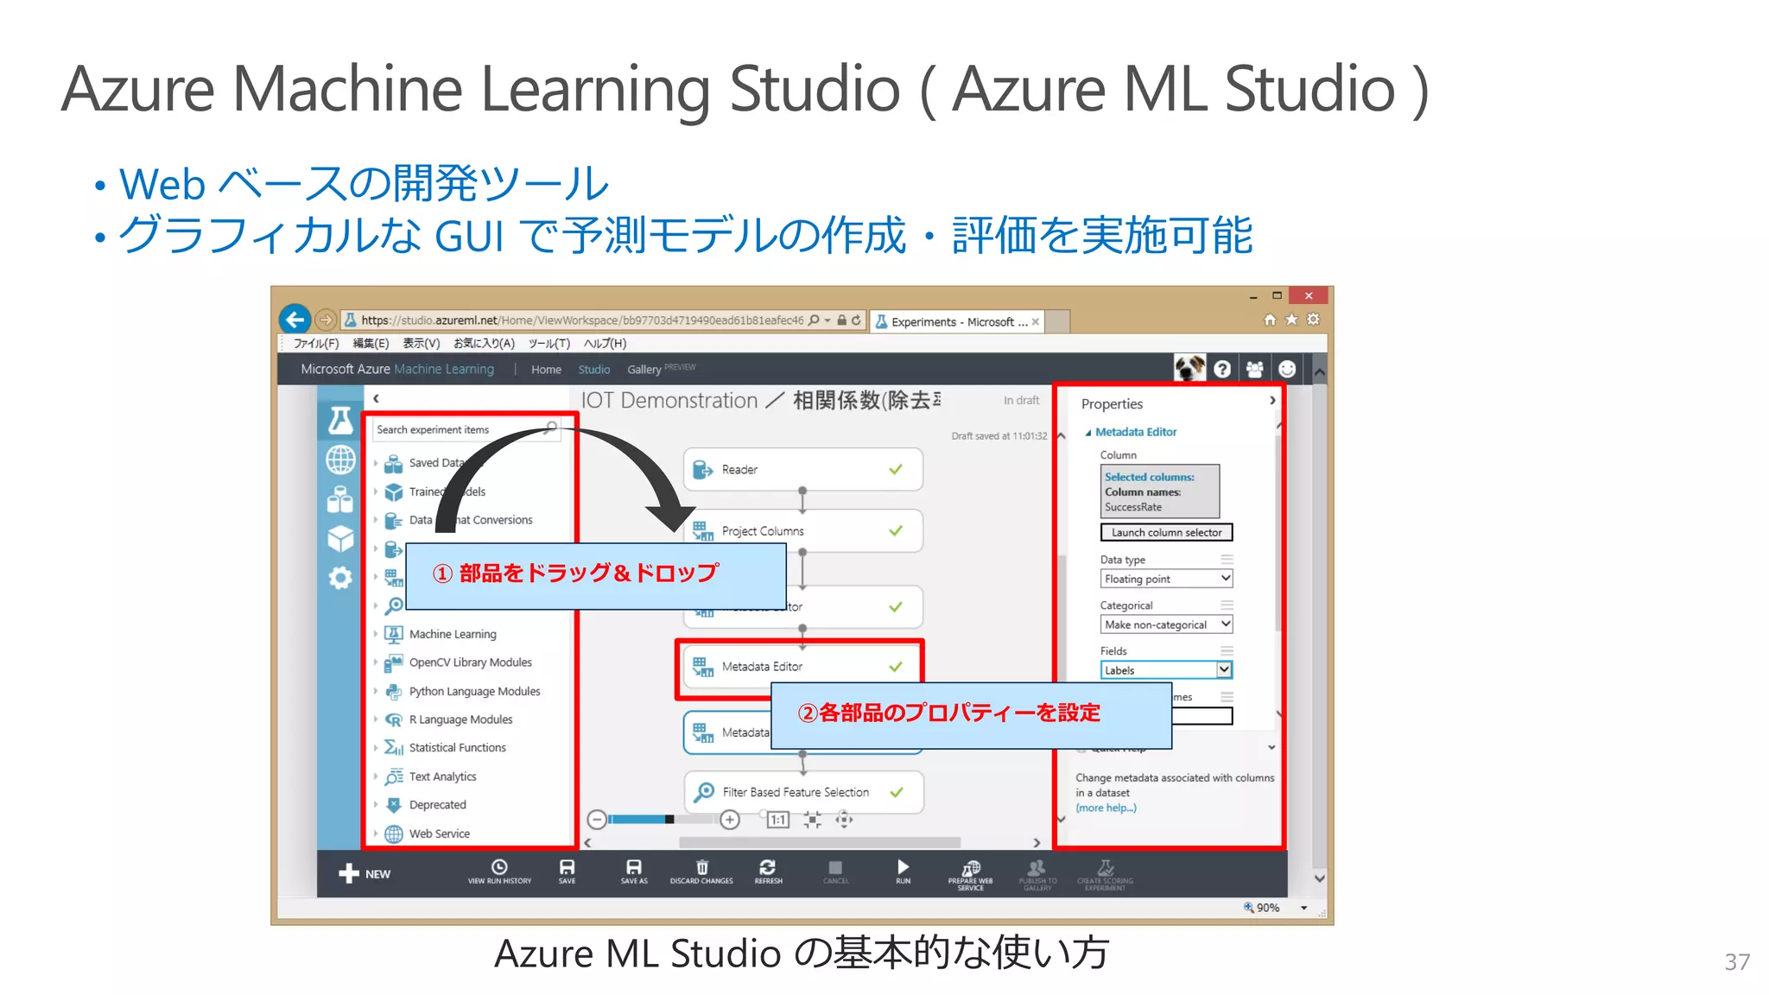This screenshot has height=995, width=1769.
Task: Open the Fields Labels dropdown
Action: coord(1166,670)
